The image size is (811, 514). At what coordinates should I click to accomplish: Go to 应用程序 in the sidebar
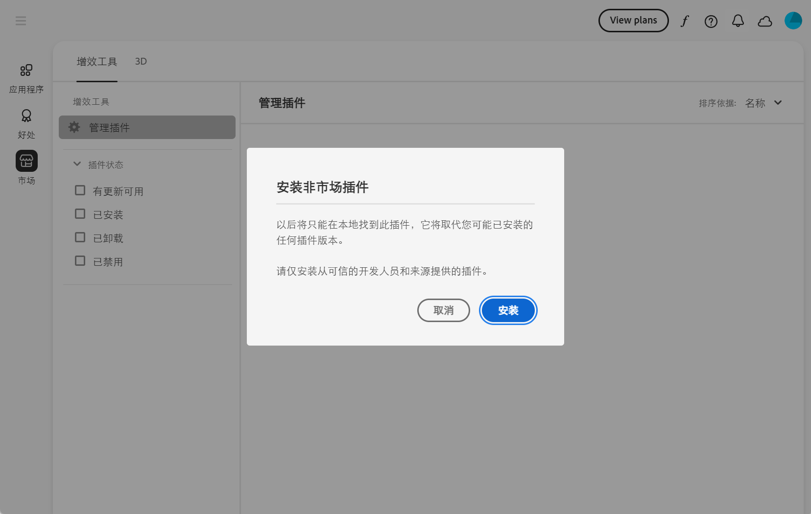tap(26, 78)
